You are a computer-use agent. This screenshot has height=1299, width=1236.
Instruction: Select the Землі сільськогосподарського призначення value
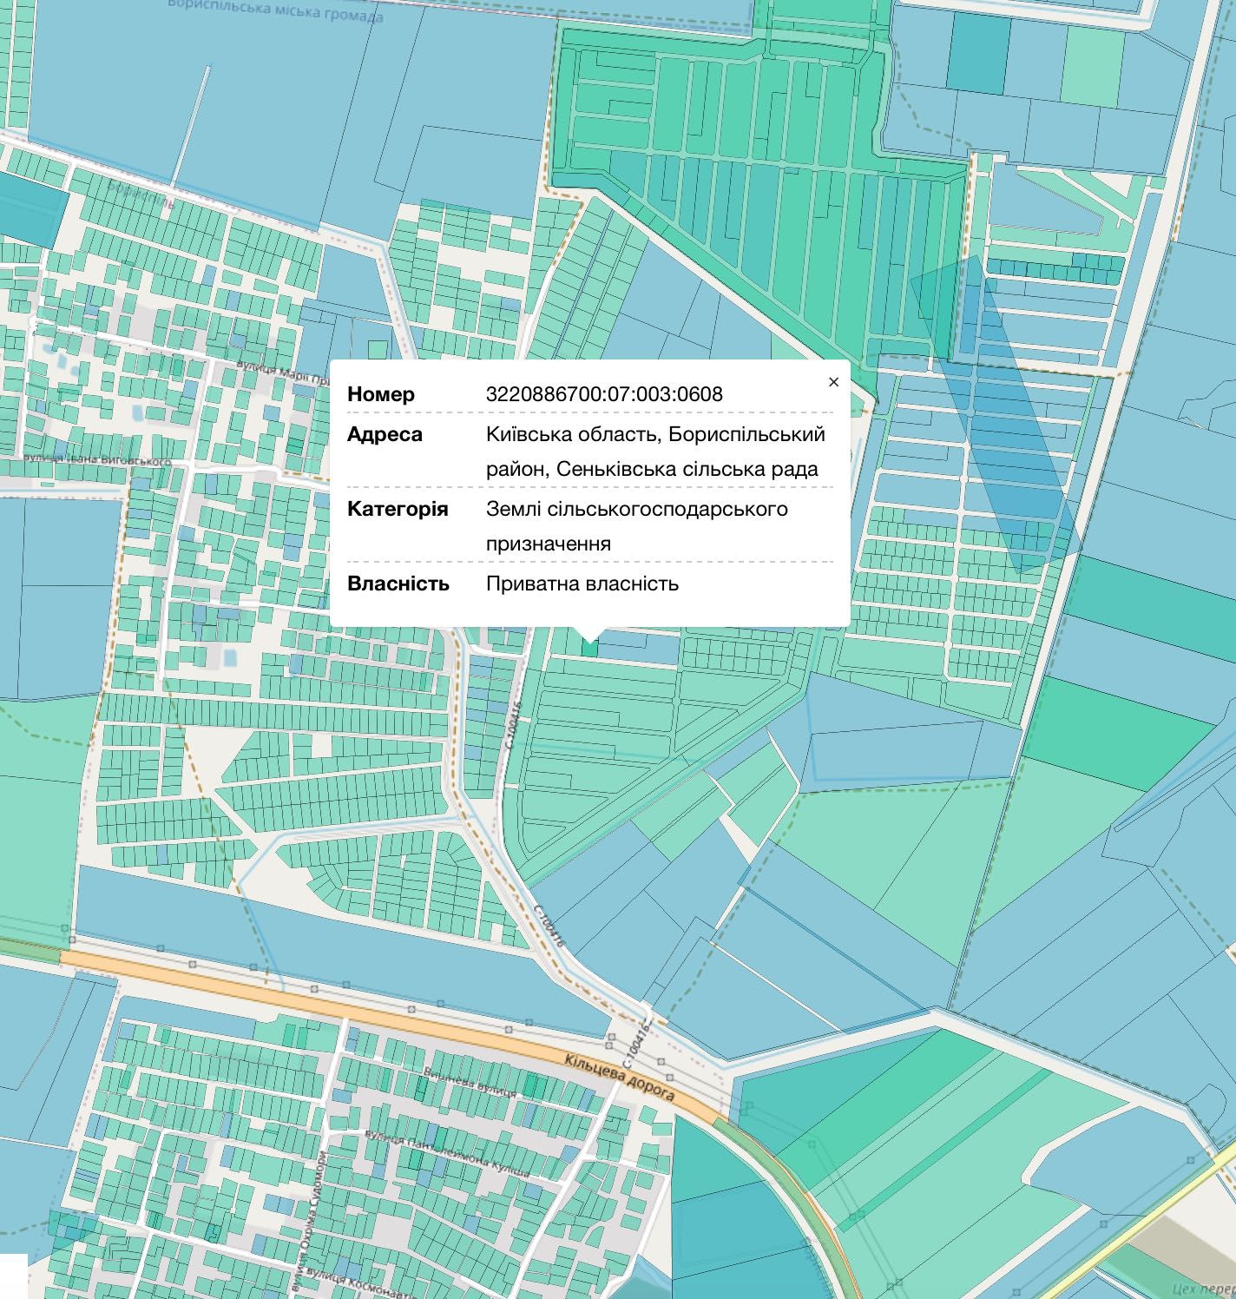pos(637,526)
